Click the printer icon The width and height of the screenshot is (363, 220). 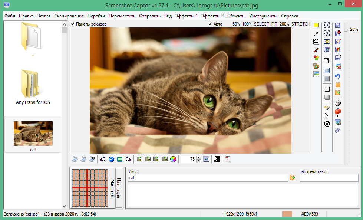point(337,103)
